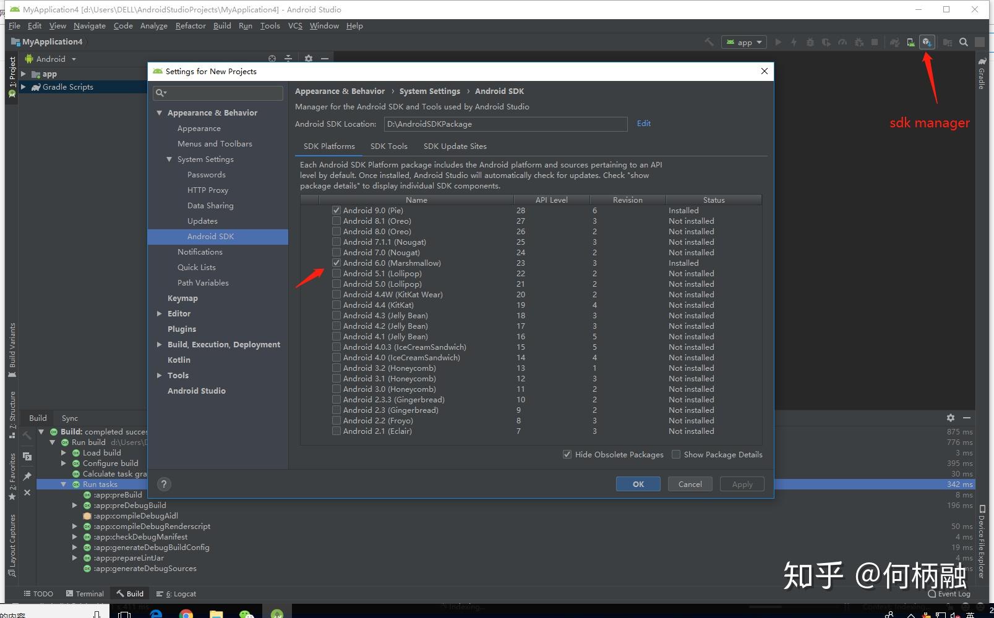Viewport: 994px width, 618px height.
Task: Open Edge browser from the taskbar
Action: pos(156,614)
